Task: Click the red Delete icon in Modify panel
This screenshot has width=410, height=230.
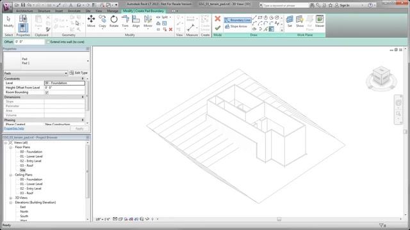Action: pyautogui.click(x=170, y=29)
